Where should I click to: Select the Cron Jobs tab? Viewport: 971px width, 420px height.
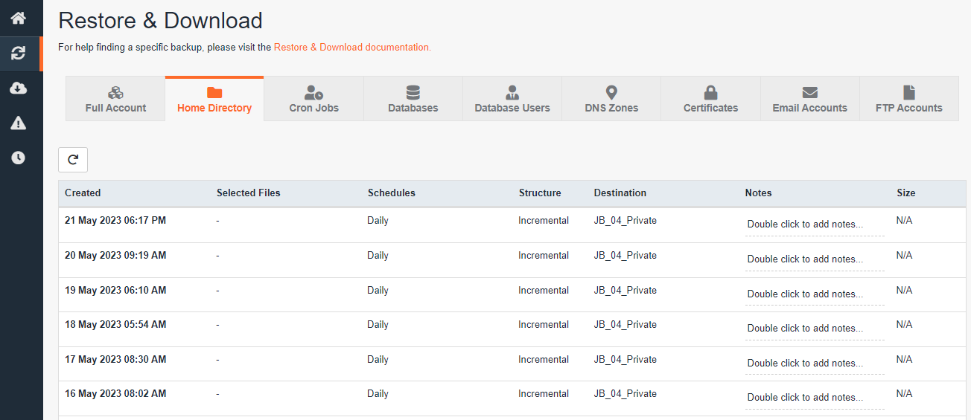(313, 100)
